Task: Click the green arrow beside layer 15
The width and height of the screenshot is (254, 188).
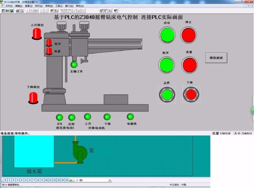Action: click(71, 180)
